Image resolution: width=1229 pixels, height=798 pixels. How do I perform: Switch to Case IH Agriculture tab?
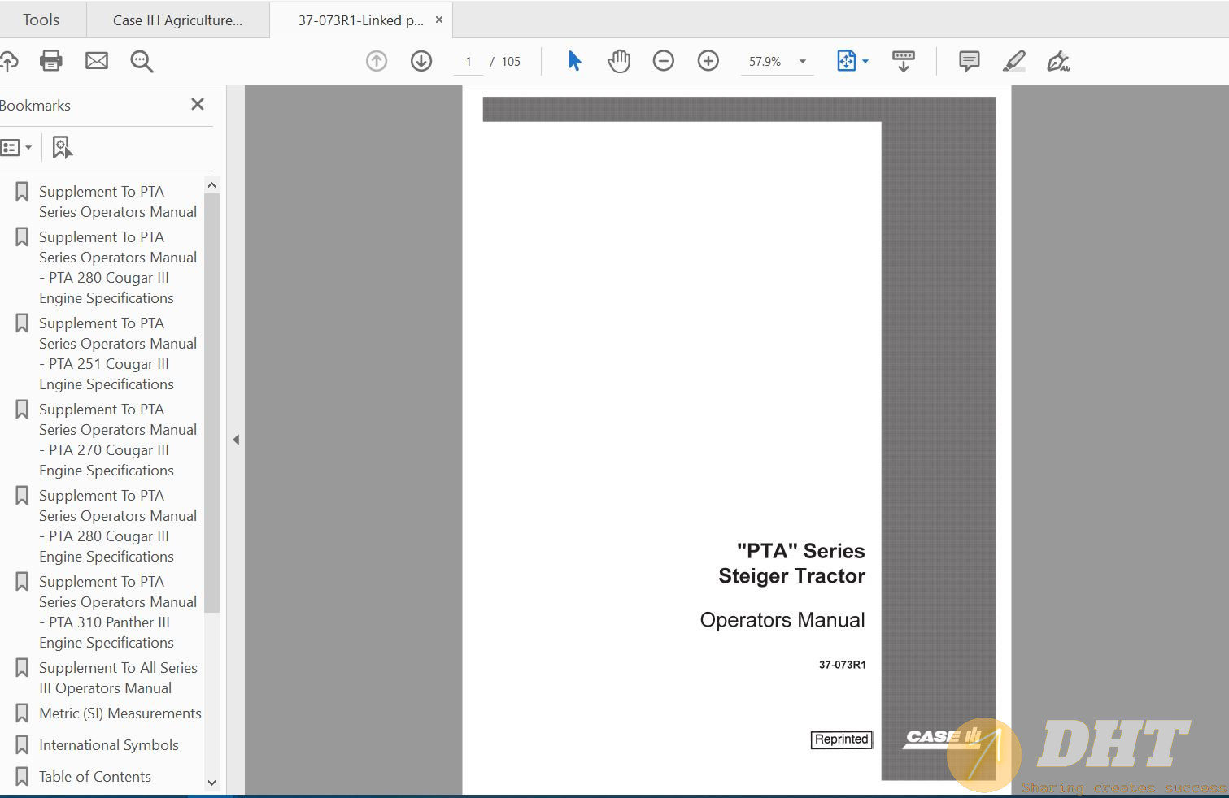(177, 20)
